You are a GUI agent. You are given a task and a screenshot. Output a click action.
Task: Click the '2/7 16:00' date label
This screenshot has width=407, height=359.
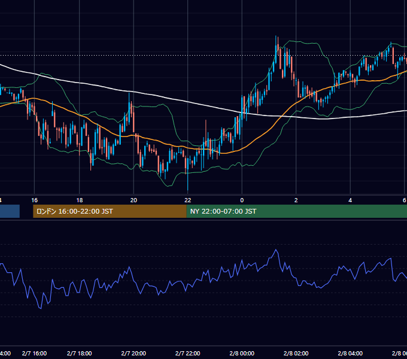point(34,353)
